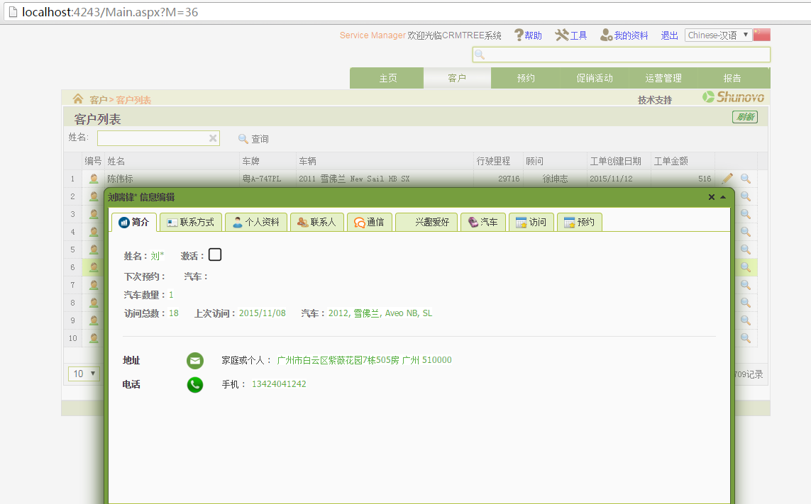Image resolution: width=811 pixels, height=504 pixels.
Task: Click the Help question mark icon
Action: (x=519, y=35)
